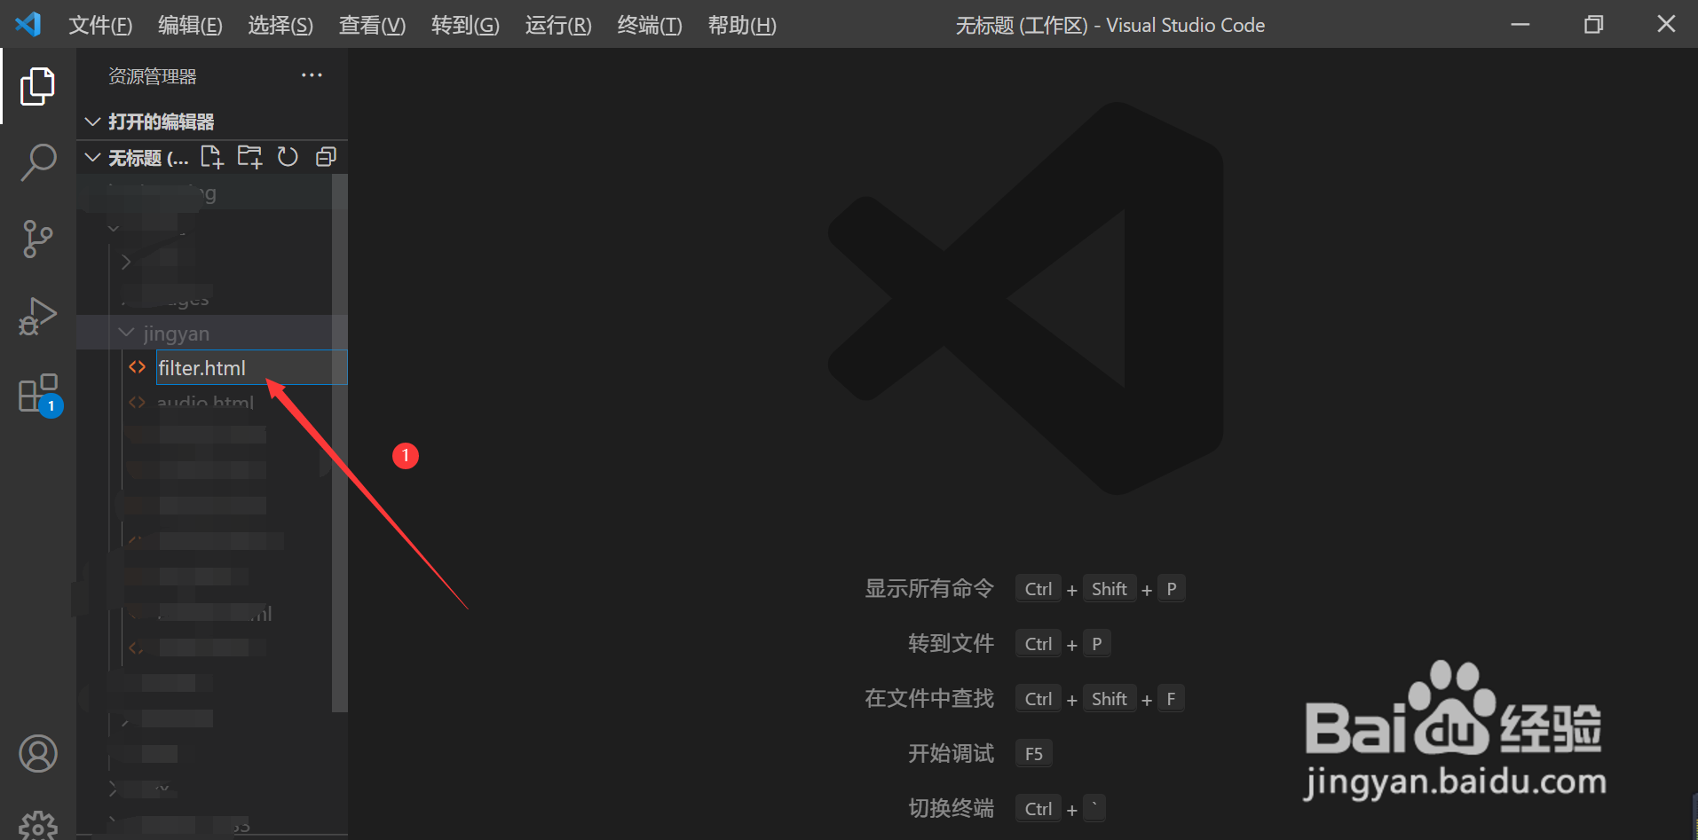
Task: Open the 运行(R) menu
Action: [x=558, y=25]
